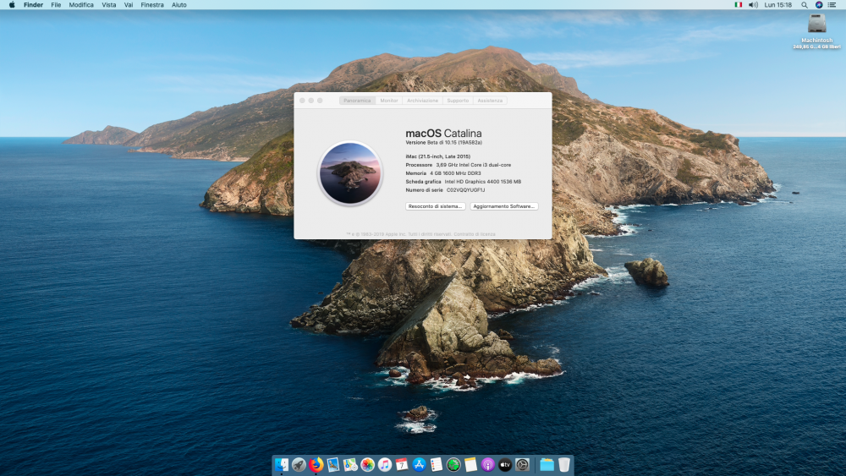Launch Music app from the Dock
Image resolution: width=846 pixels, height=476 pixels.
pyautogui.click(x=385, y=464)
